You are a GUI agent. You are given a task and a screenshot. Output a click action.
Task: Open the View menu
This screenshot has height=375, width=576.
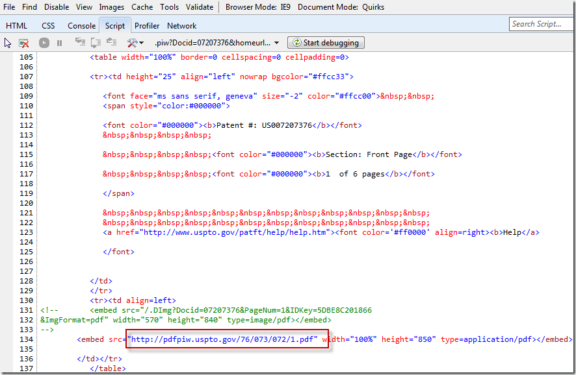(84, 7)
